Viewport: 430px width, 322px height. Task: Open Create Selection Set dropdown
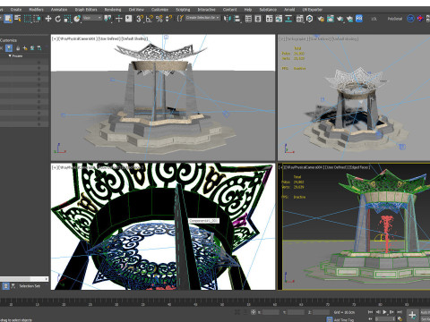pyautogui.click(x=202, y=18)
